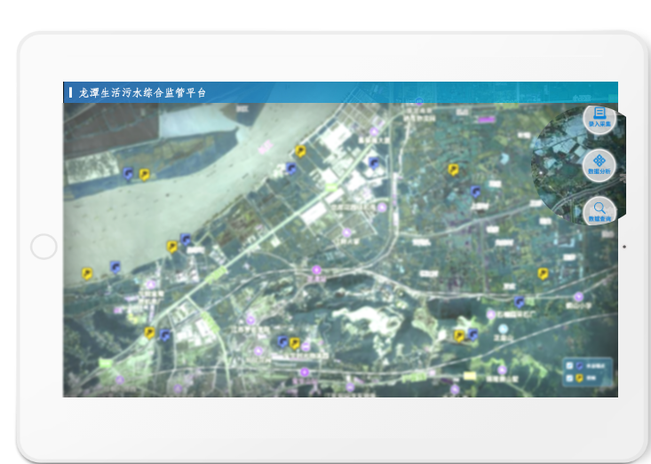The height and width of the screenshot is (464, 651).
Task: Select the topmost yellow marker near the river
Action: coord(301,151)
